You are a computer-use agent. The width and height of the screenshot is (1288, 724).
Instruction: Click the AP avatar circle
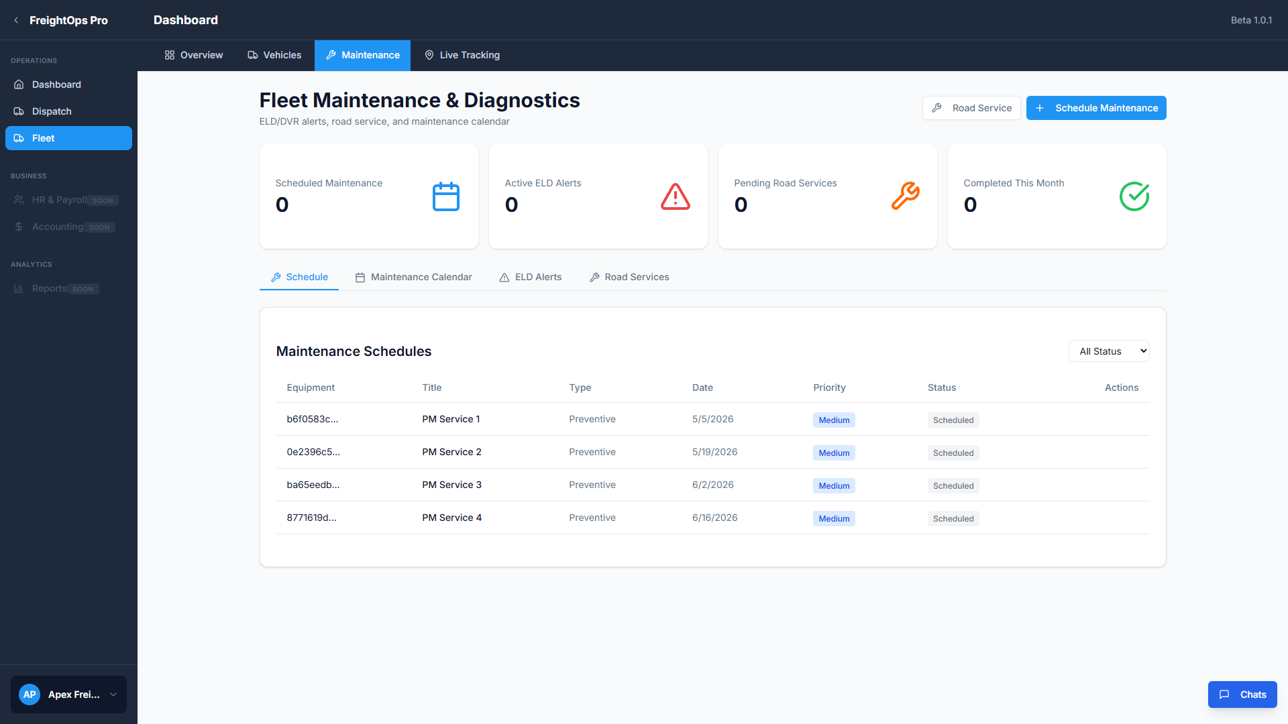coord(30,695)
